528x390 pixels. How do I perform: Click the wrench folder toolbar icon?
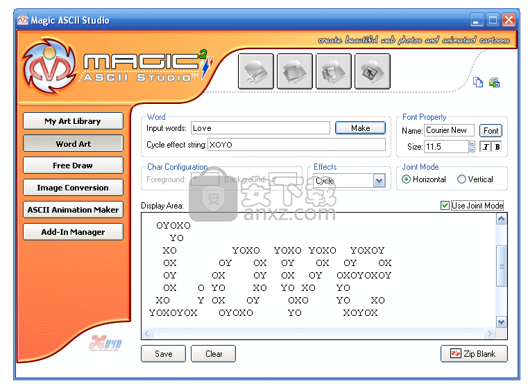(x=256, y=71)
